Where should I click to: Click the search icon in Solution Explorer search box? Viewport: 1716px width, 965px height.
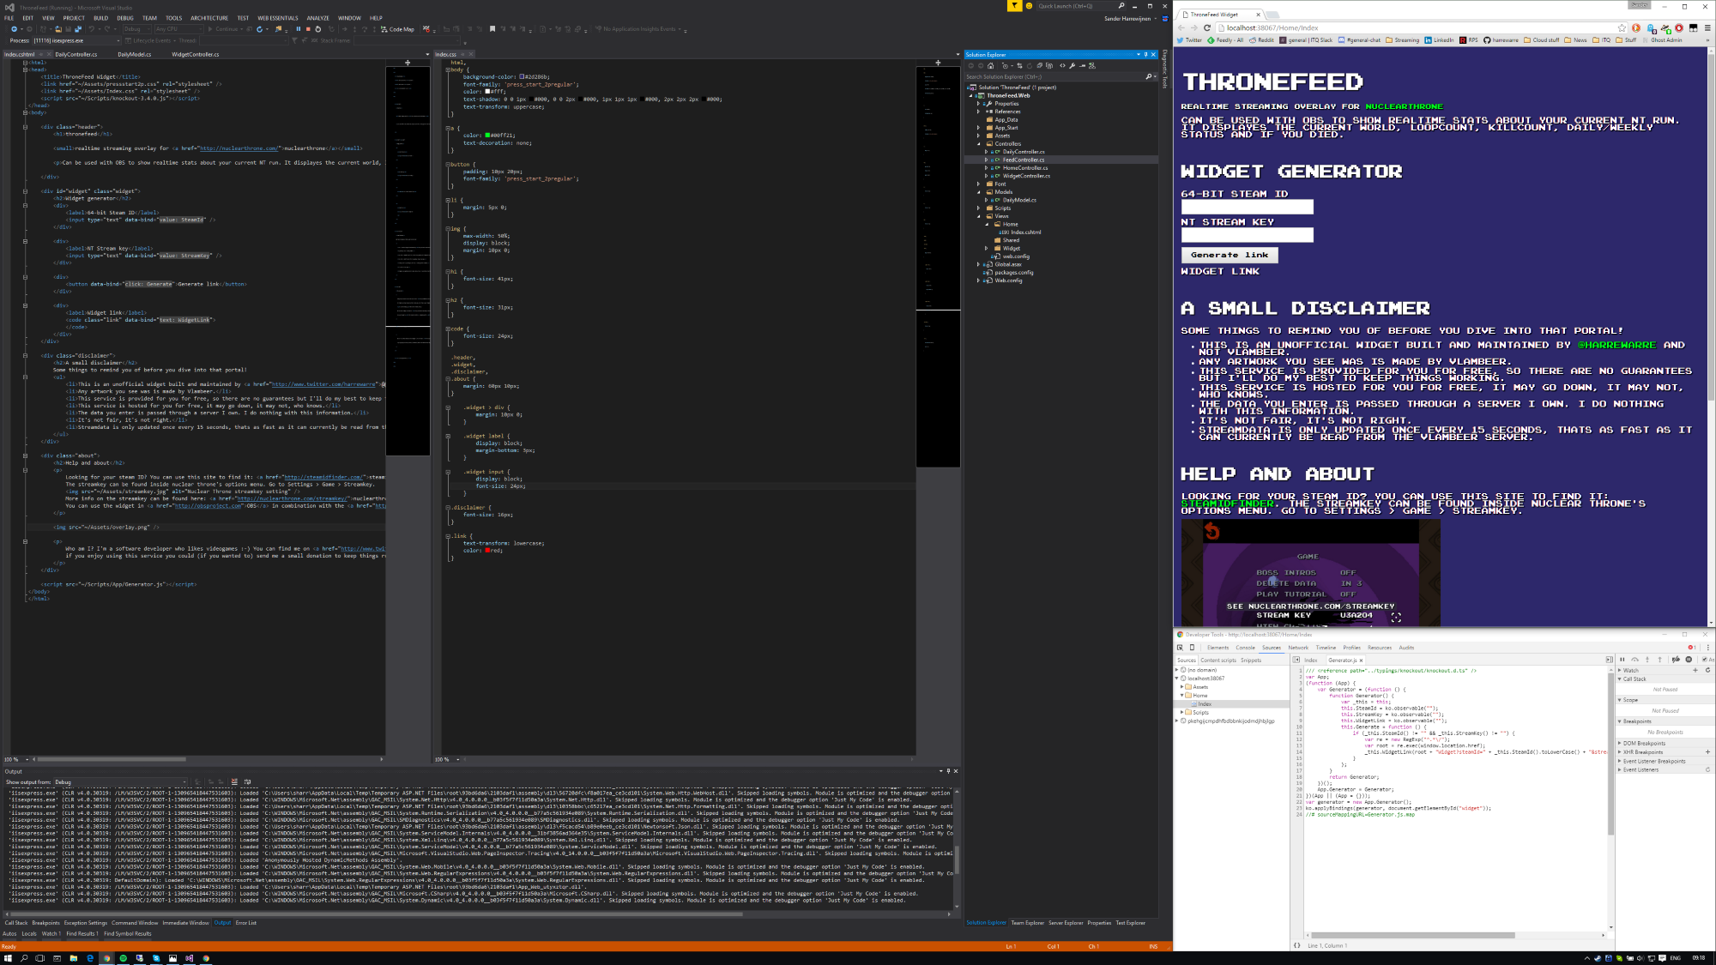(x=1149, y=76)
